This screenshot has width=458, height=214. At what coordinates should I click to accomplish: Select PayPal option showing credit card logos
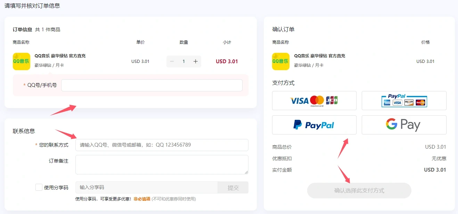pos(404,101)
